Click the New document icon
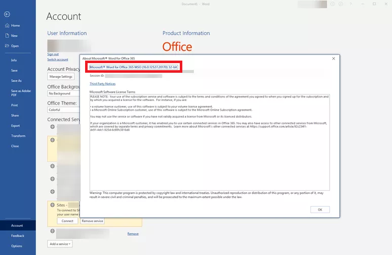392x255 pixels. pos(7,36)
